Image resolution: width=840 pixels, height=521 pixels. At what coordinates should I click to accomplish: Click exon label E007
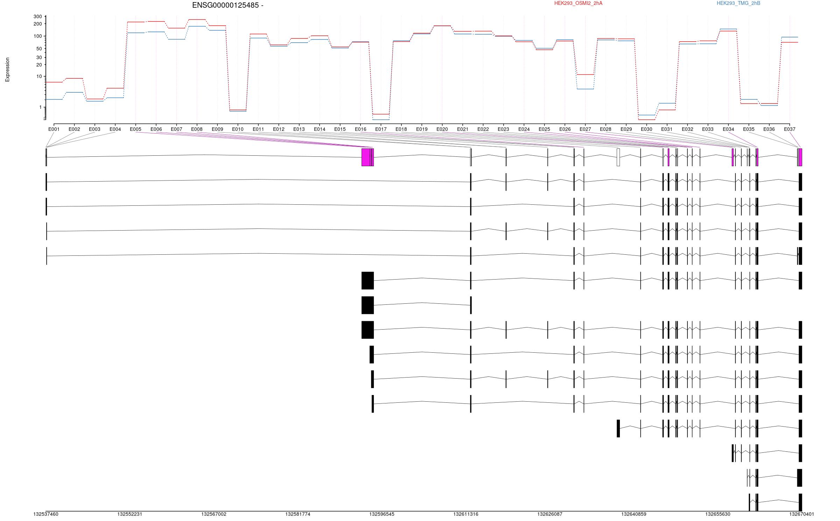click(x=176, y=129)
